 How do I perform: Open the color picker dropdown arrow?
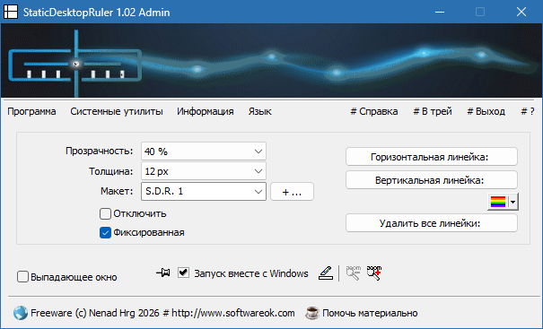coord(512,202)
